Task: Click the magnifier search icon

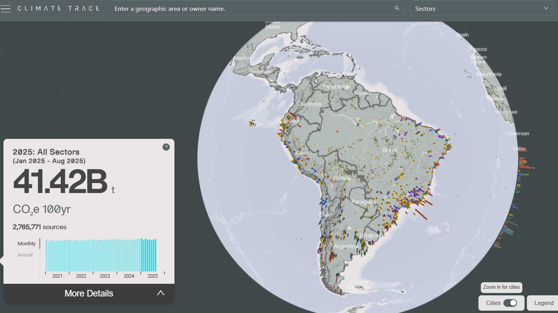Action: (x=397, y=8)
